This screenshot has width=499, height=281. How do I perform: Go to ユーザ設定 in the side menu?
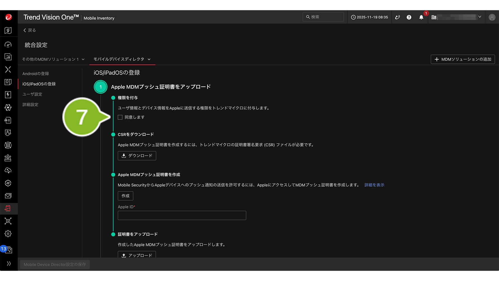(x=32, y=94)
